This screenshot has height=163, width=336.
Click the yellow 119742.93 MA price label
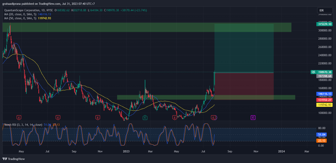324,105
